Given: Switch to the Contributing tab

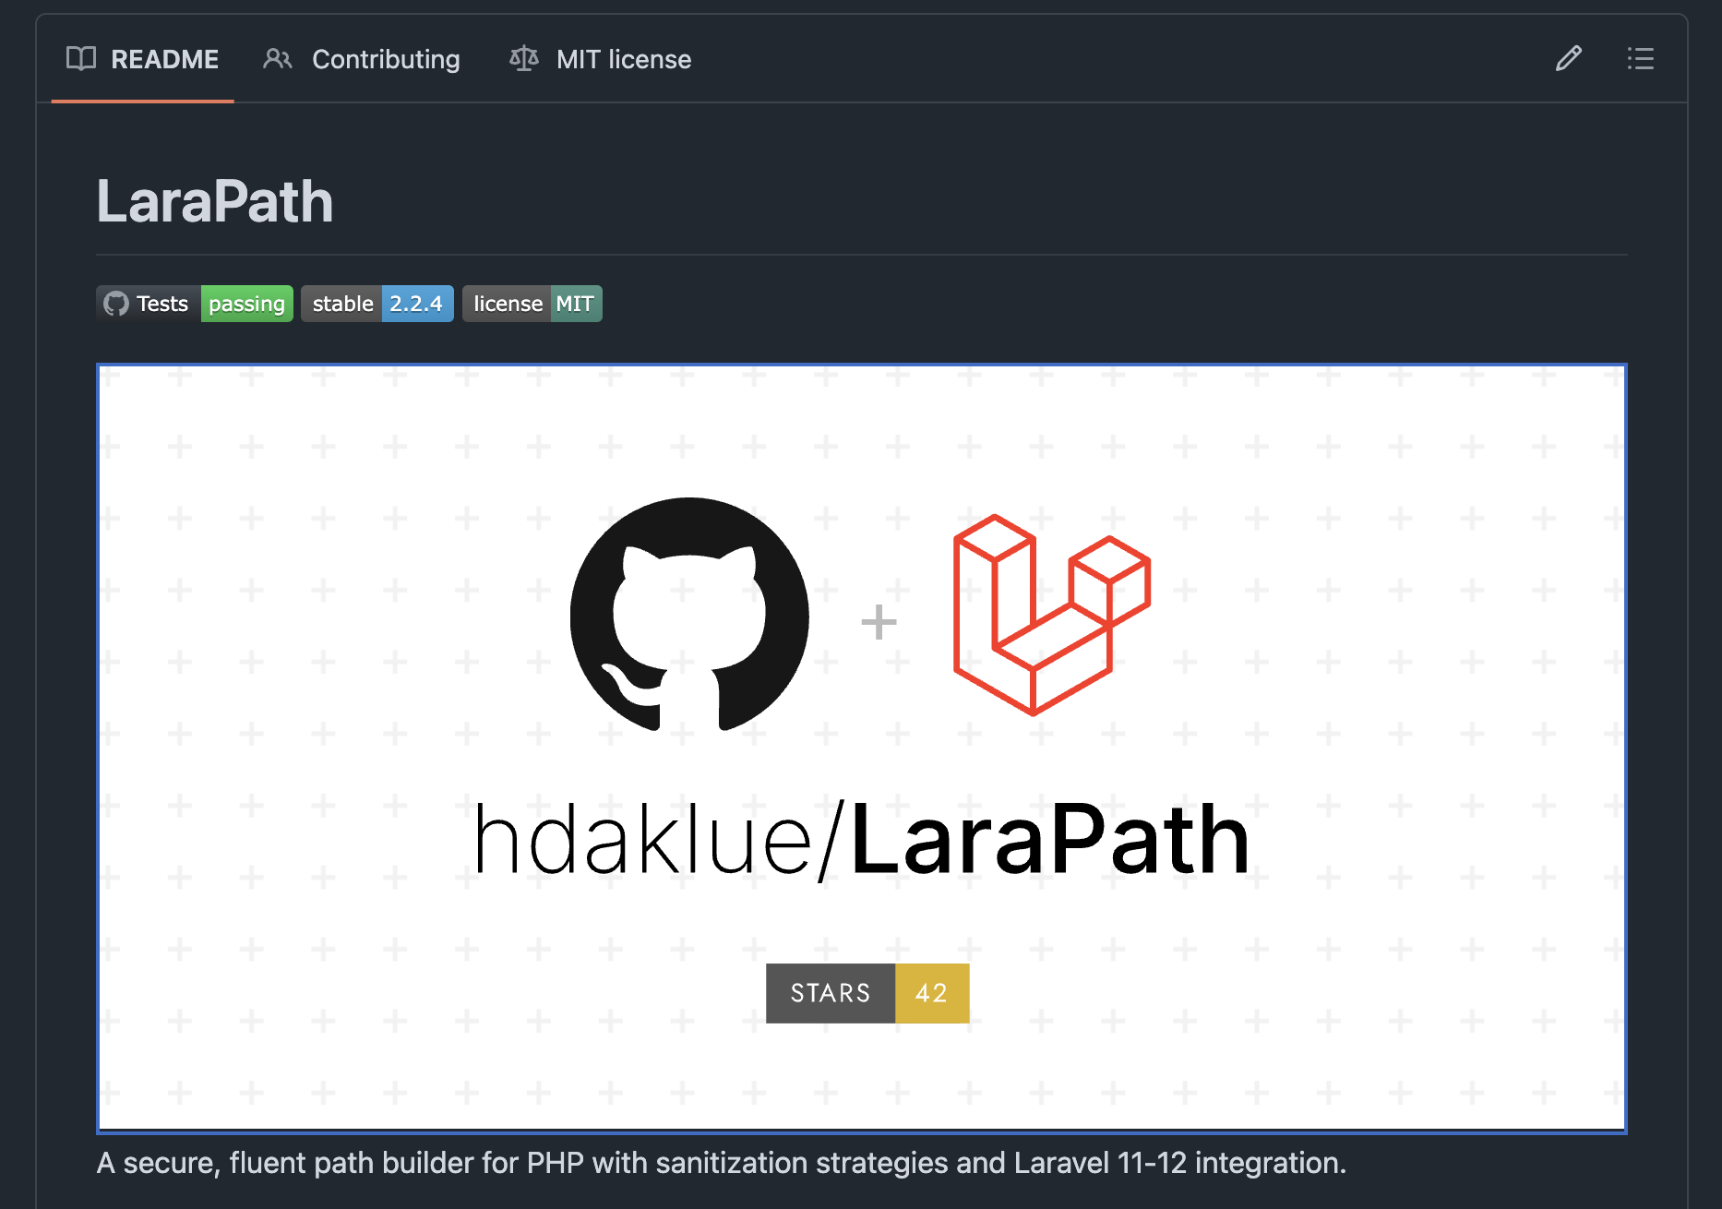Looking at the screenshot, I should coord(386,59).
